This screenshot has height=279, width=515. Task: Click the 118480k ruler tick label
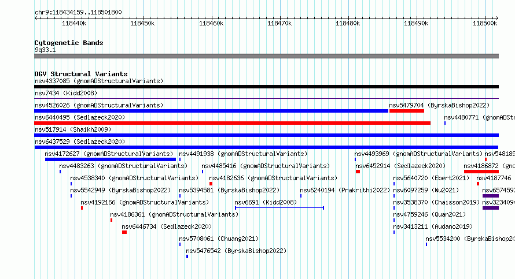click(348, 24)
